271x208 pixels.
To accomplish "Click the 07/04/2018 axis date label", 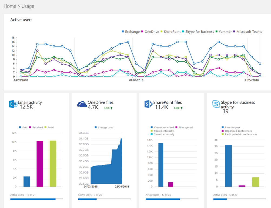I will coord(136,80).
